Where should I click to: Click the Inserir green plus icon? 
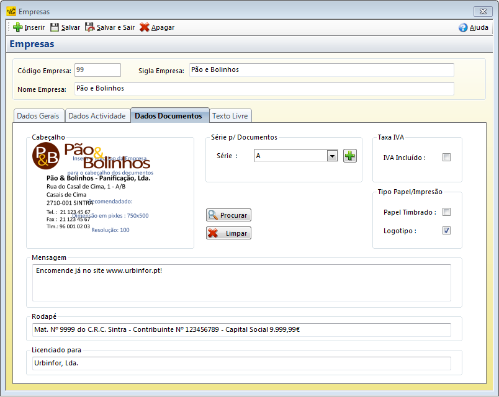click(17, 27)
